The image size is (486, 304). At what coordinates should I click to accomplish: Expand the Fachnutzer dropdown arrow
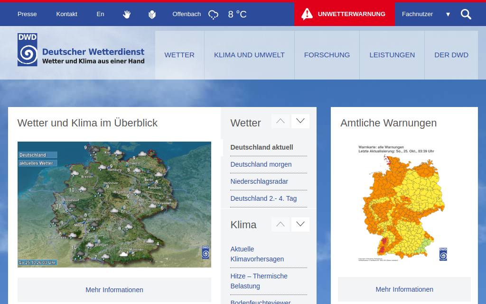click(448, 14)
